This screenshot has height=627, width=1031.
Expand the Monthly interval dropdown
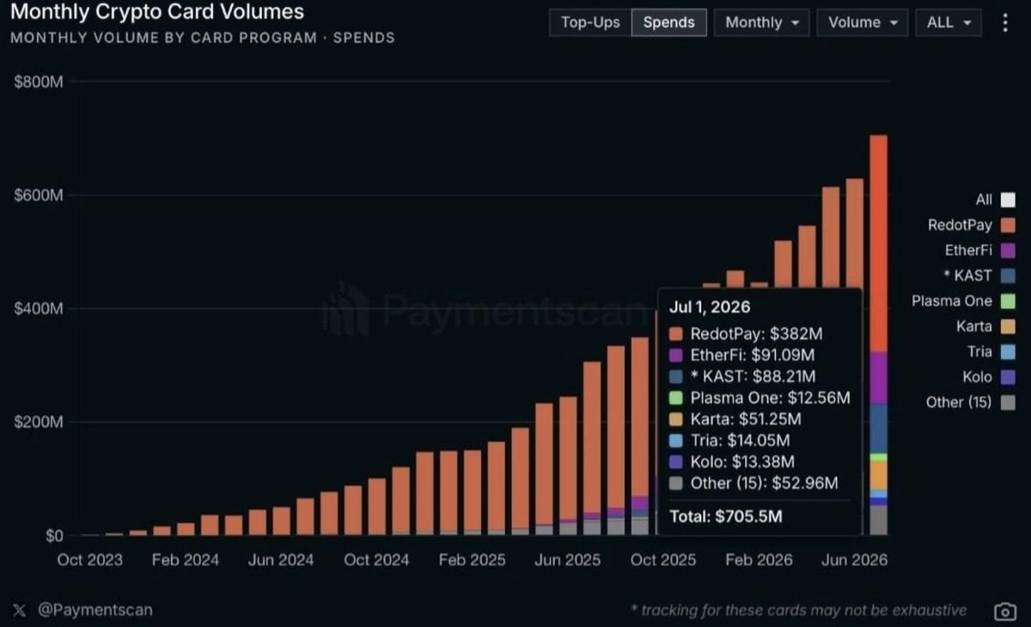(x=761, y=23)
